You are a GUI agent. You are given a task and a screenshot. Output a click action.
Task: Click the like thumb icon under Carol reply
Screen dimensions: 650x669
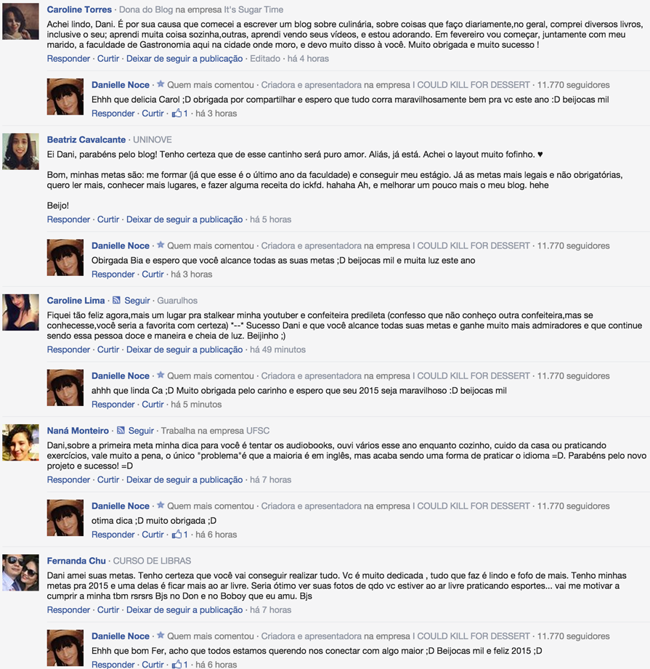click(176, 113)
